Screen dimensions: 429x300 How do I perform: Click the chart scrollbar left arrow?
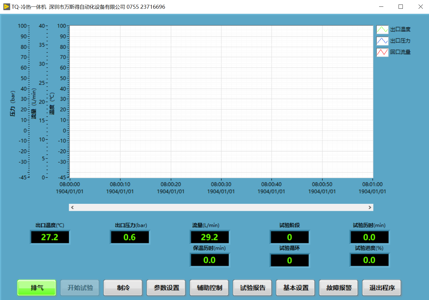[x=72, y=207]
